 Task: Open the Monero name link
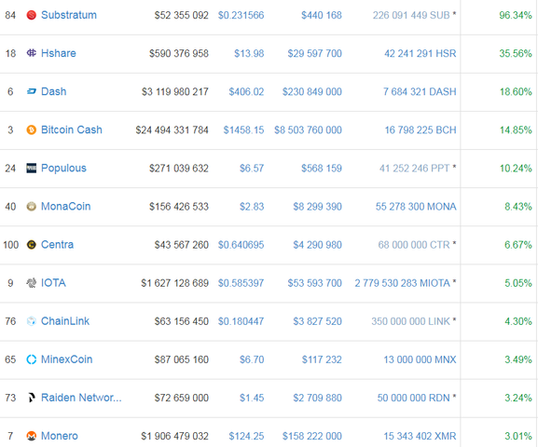point(60,436)
